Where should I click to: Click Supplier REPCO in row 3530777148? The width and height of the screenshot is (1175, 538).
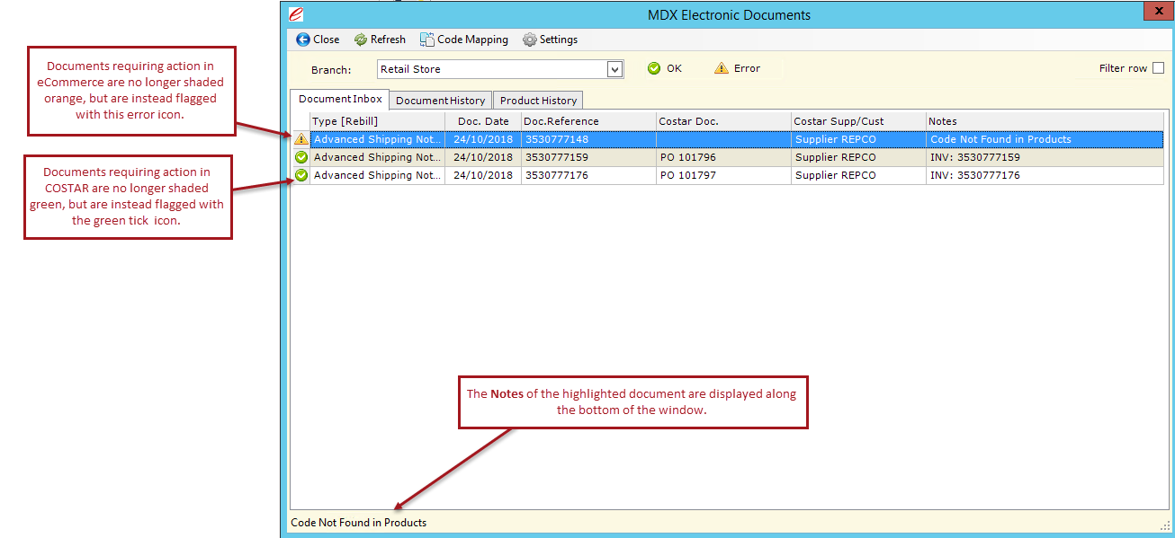pos(858,139)
